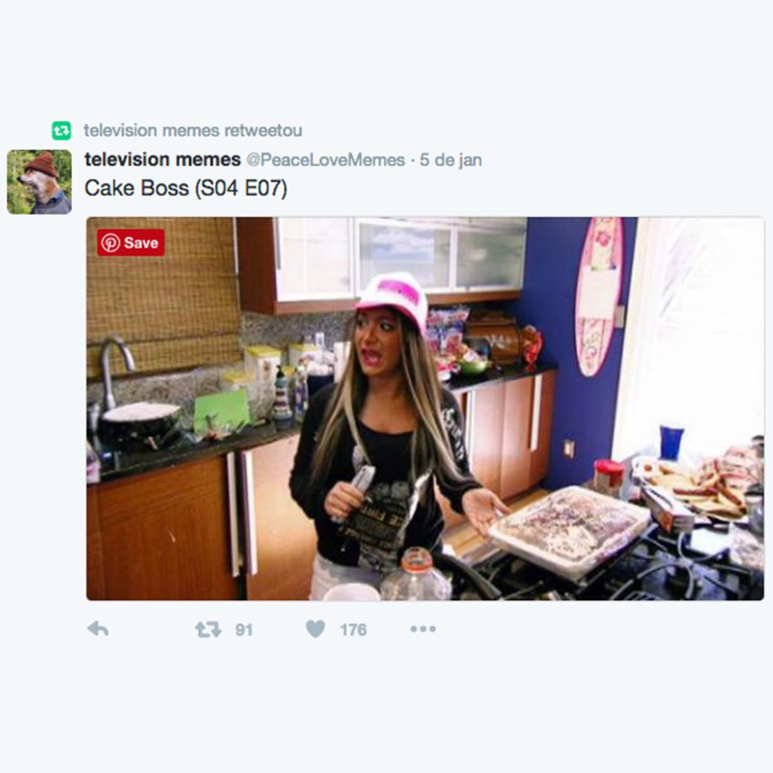View the 176 likes count
Screen dimensions: 773x773
354,629
